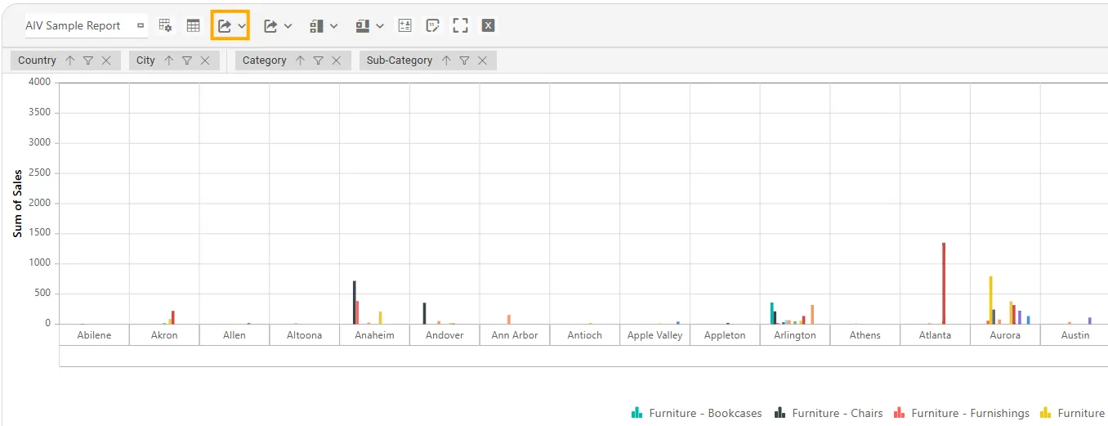Click the Allen axis label
This screenshot has height=426, width=1108.
click(235, 335)
